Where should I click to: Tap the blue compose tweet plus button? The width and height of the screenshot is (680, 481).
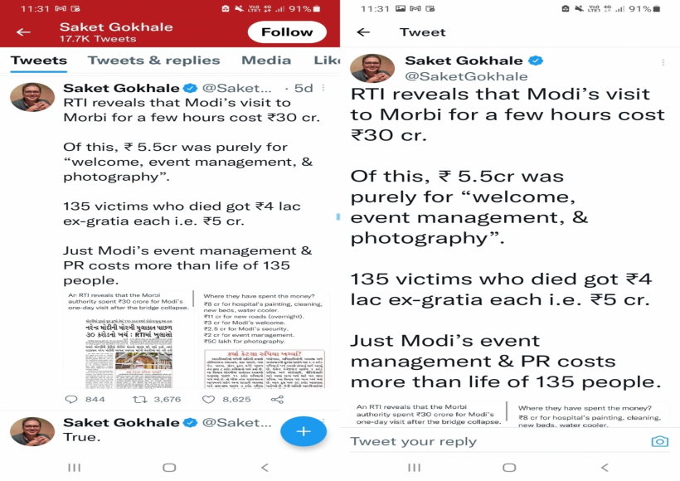click(x=304, y=431)
